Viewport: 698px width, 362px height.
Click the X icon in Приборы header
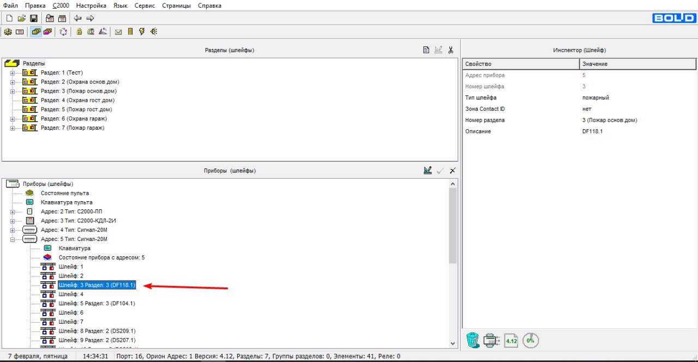453,171
